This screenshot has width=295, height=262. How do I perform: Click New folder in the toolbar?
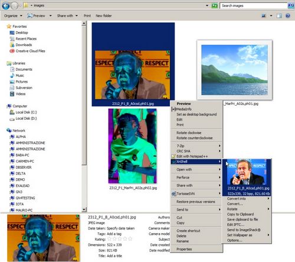[x=104, y=16]
